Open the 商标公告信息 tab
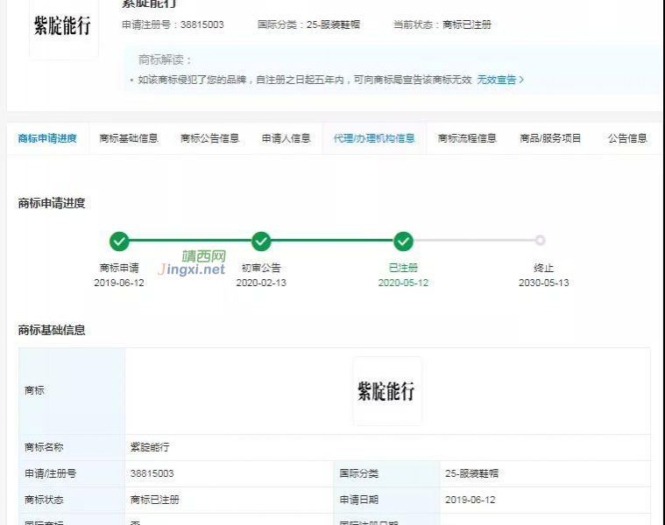Viewport: 665px width, 525px height. pos(210,138)
